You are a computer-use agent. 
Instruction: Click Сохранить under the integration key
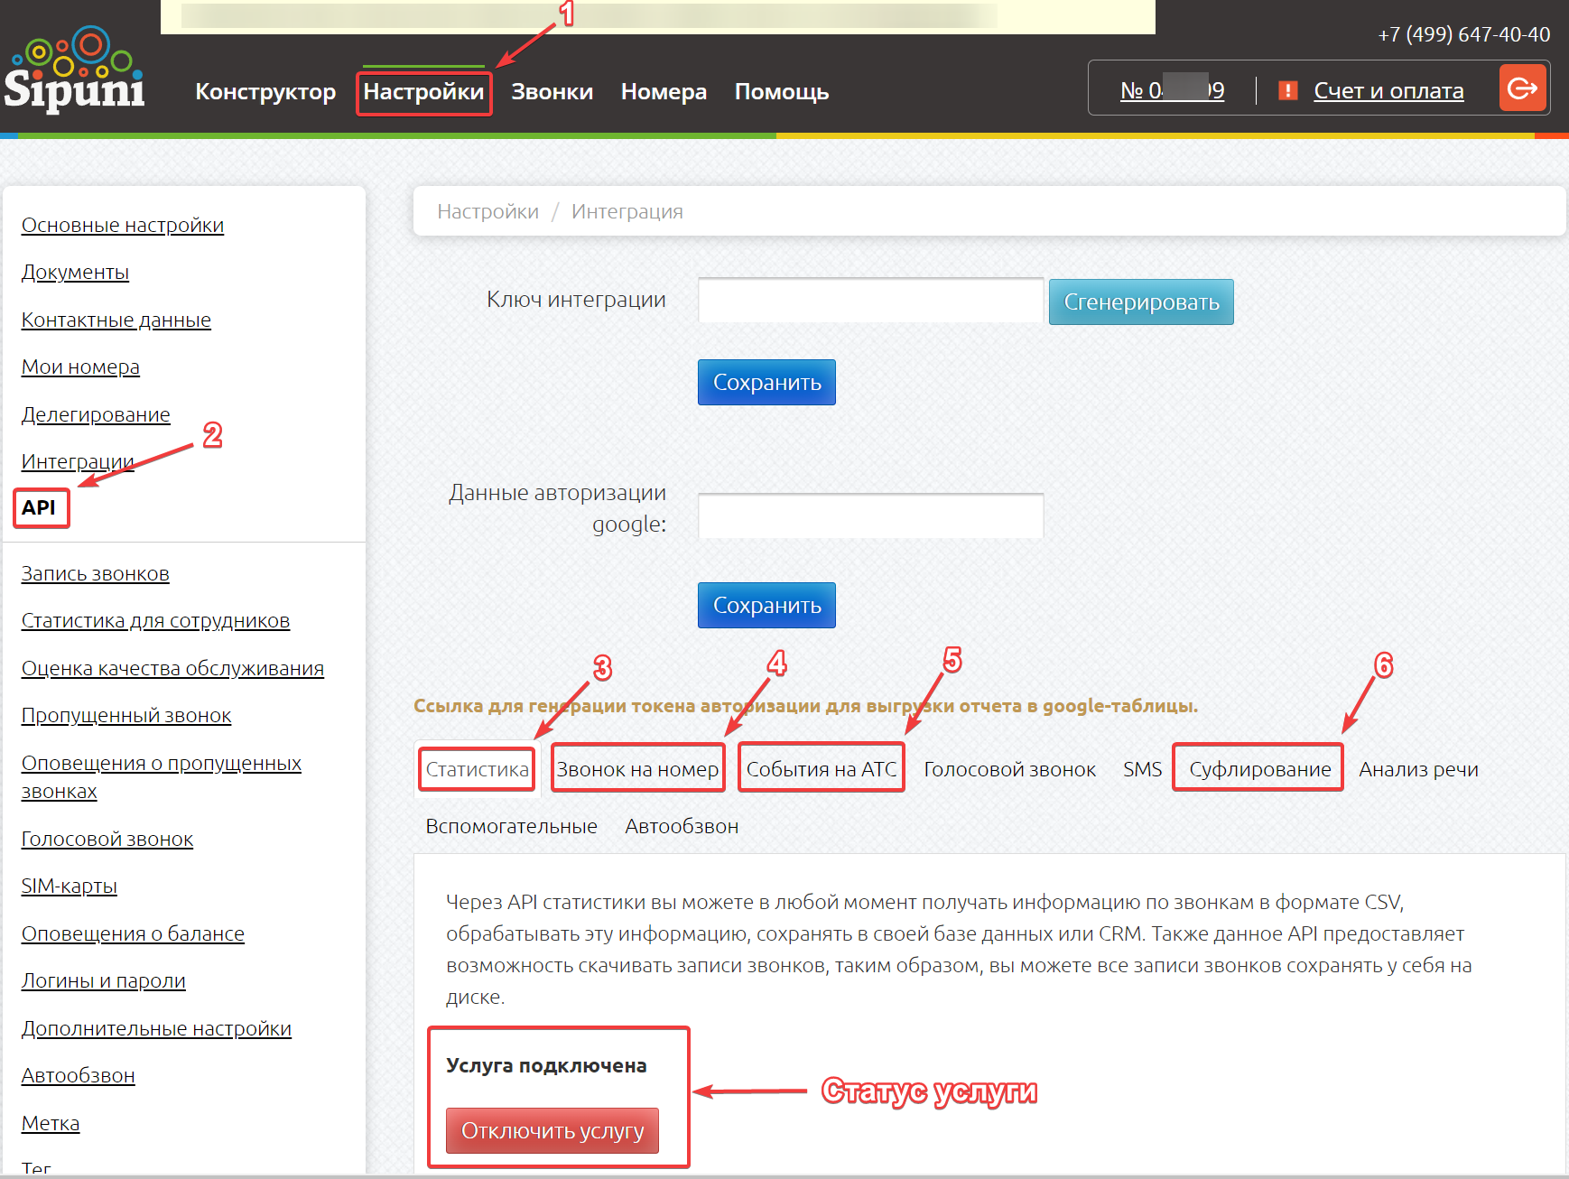pos(766,382)
